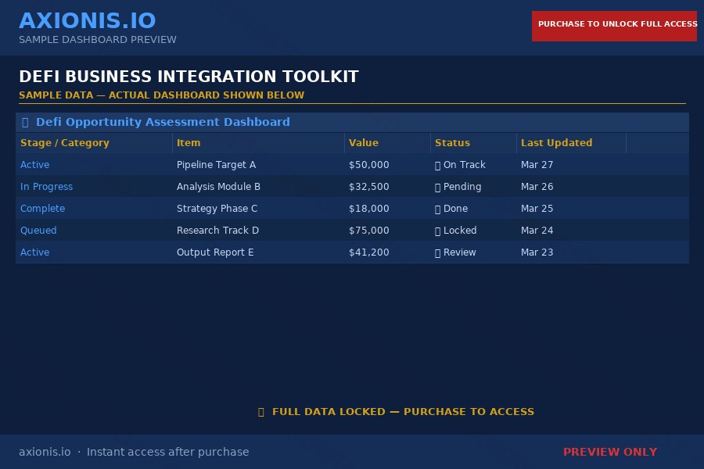Click the On Track status icon
The image size is (704, 469).
coord(438,165)
